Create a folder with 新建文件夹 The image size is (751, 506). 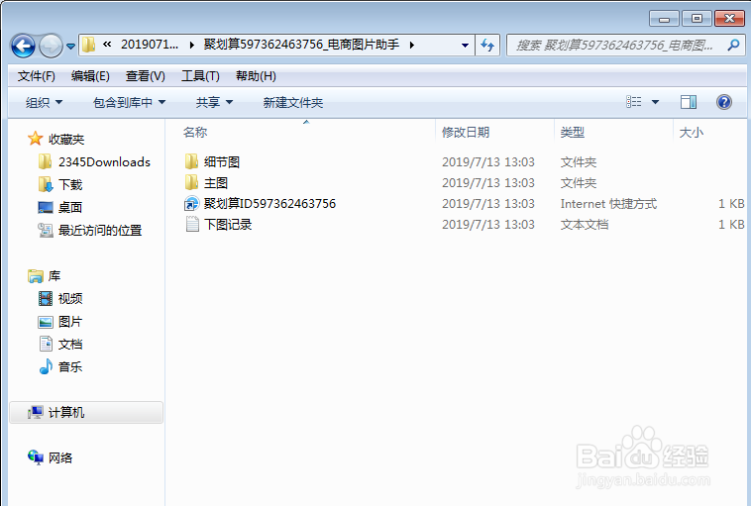point(292,102)
